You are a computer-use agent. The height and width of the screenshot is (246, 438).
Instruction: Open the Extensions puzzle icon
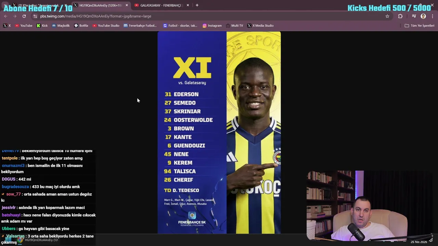click(400, 16)
